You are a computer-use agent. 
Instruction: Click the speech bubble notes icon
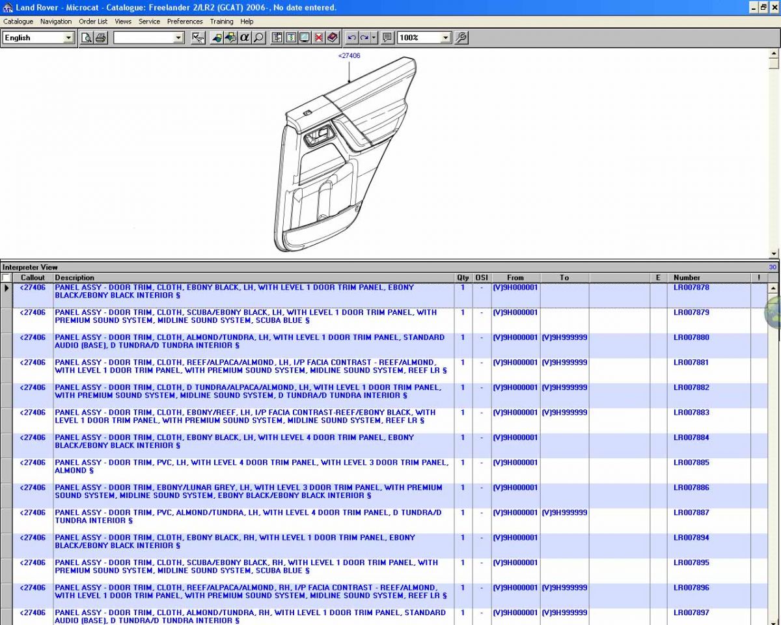(x=387, y=38)
